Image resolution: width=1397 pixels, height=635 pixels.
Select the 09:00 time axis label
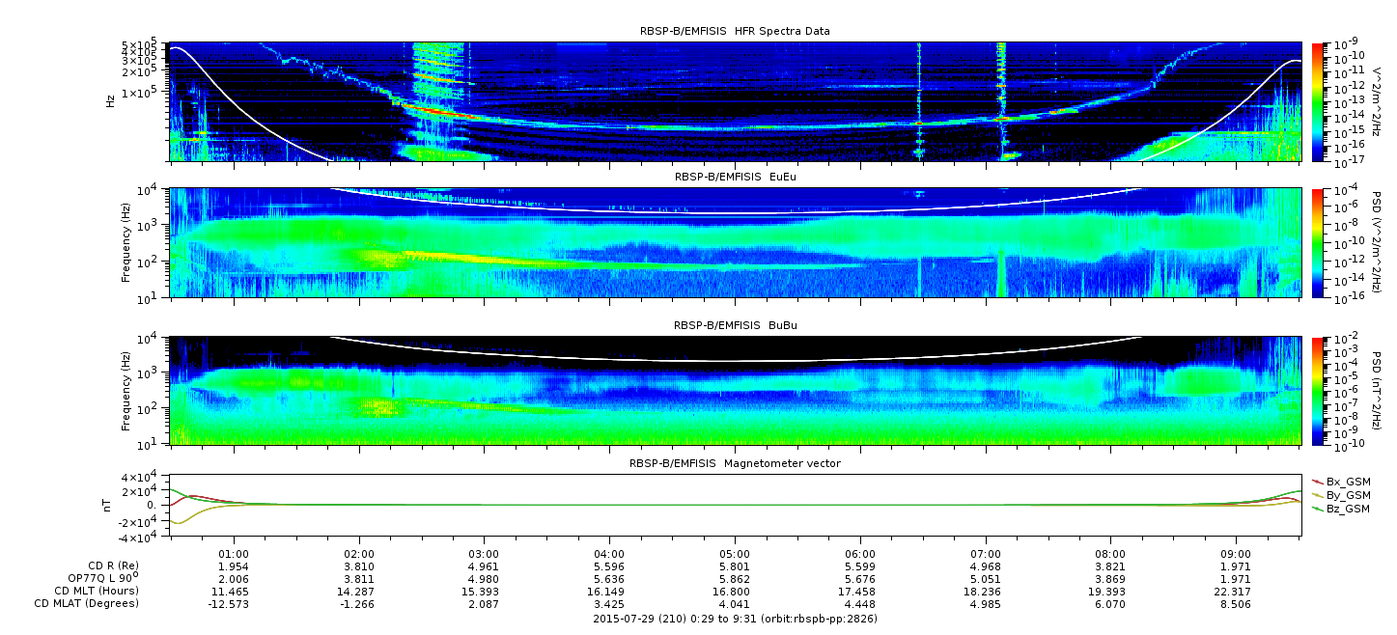coord(1236,554)
